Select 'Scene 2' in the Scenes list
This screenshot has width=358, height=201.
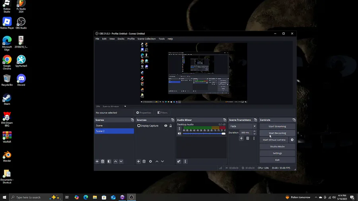tap(114, 131)
